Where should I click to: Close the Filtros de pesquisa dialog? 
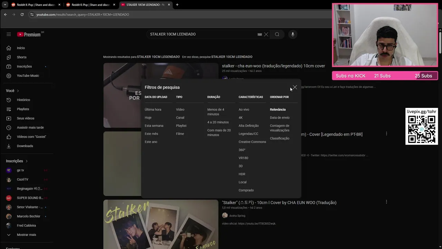(295, 87)
